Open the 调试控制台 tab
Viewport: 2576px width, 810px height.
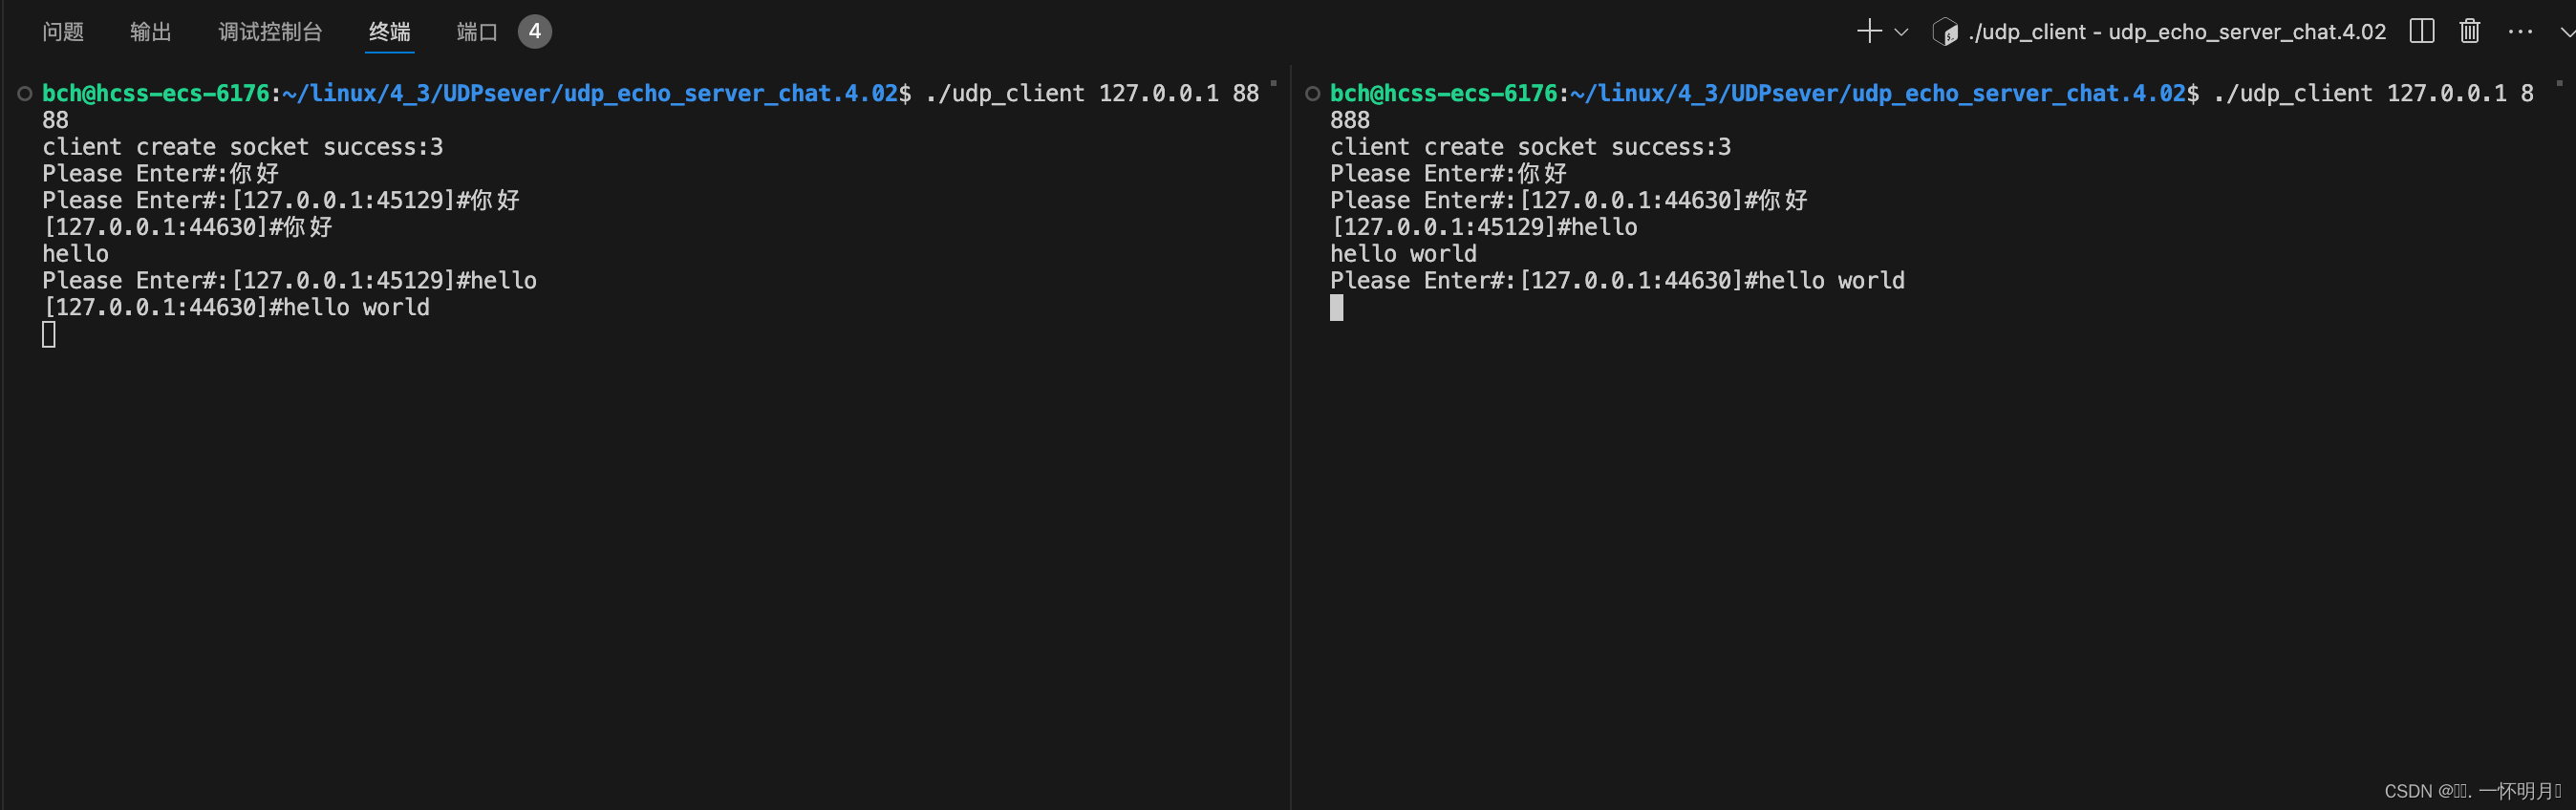270,32
